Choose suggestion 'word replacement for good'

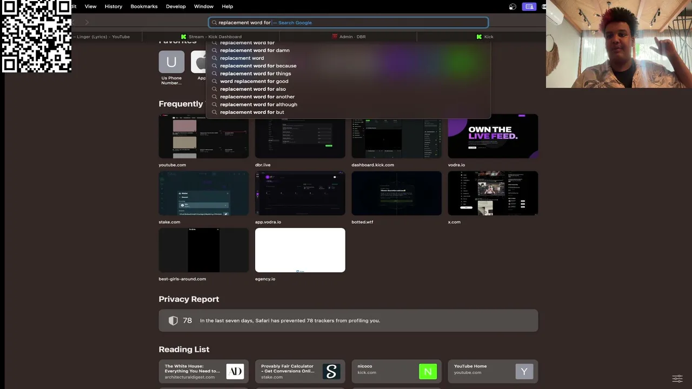(349, 81)
